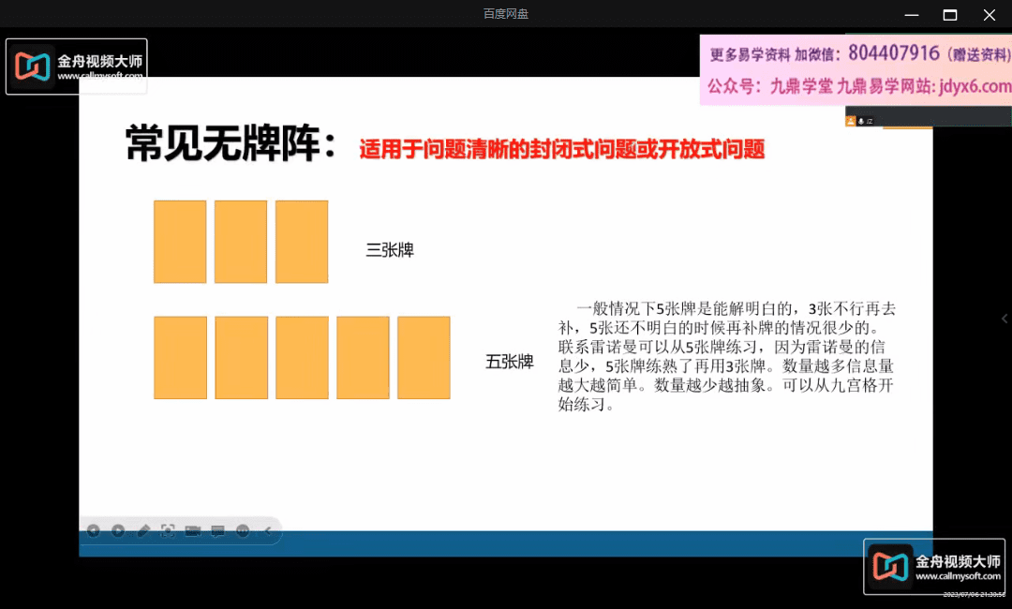This screenshot has width=1012, height=609.
Task: Open the more options ellipsis button
Action: (x=243, y=530)
